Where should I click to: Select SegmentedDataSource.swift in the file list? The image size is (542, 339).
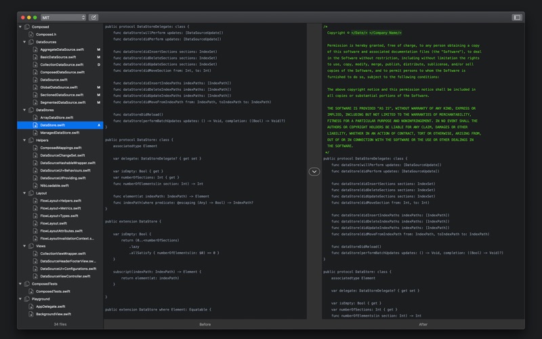pos(60,102)
